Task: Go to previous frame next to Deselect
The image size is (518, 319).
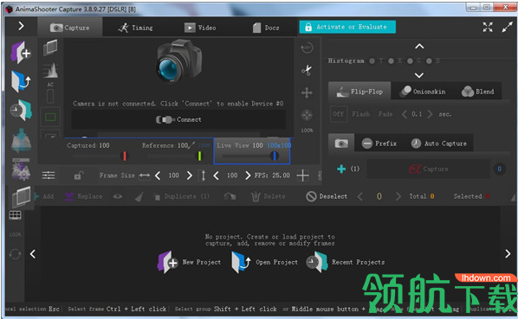Action: pos(360,196)
